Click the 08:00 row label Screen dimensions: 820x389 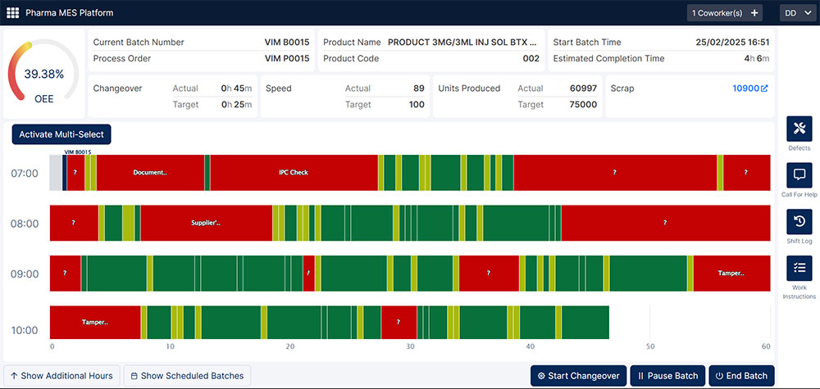(x=25, y=224)
